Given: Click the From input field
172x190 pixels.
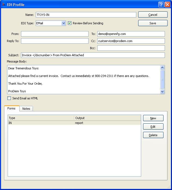Looking at the screenshot, I should (55, 34).
